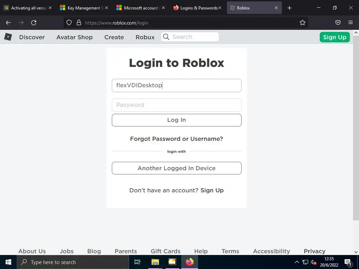Open Robux in the Roblox navbar

pos(145,37)
